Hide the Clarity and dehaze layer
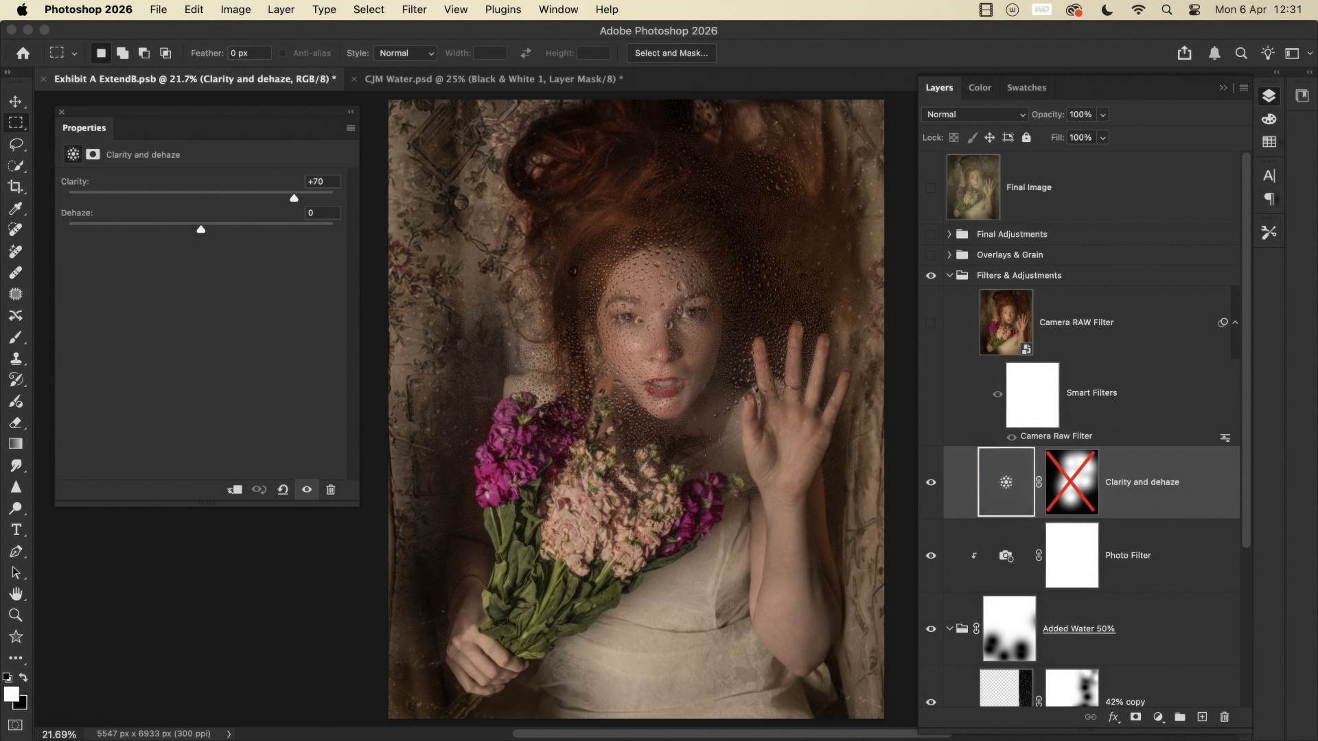Image resolution: width=1318 pixels, height=741 pixels. click(931, 482)
